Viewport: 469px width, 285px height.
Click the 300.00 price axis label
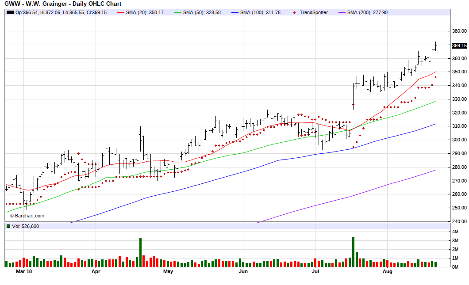click(x=459, y=140)
